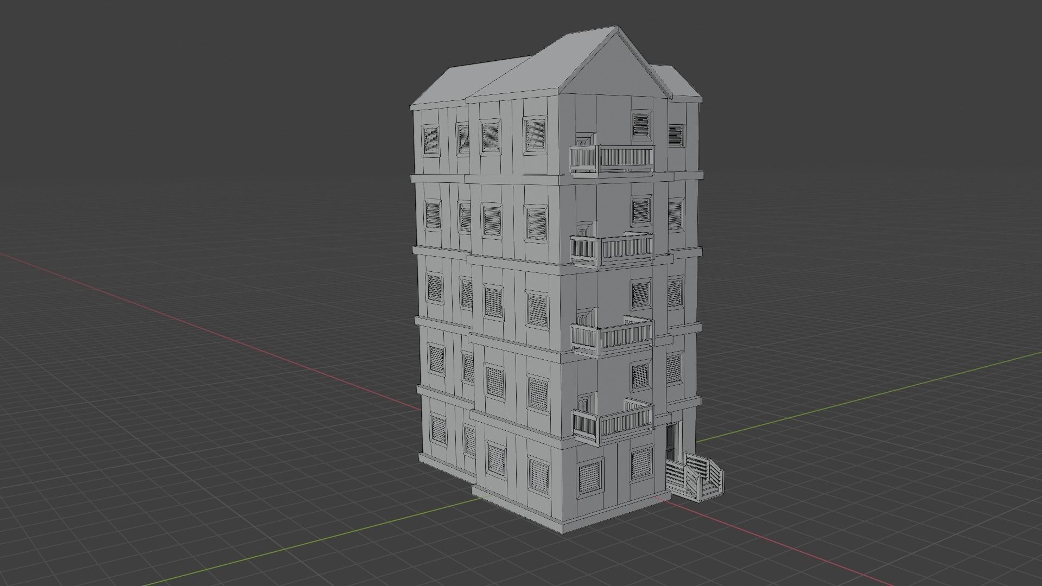Click the triangular front gable of the roof
This screenshot has height=586, width=1042.
pos(616,67)
